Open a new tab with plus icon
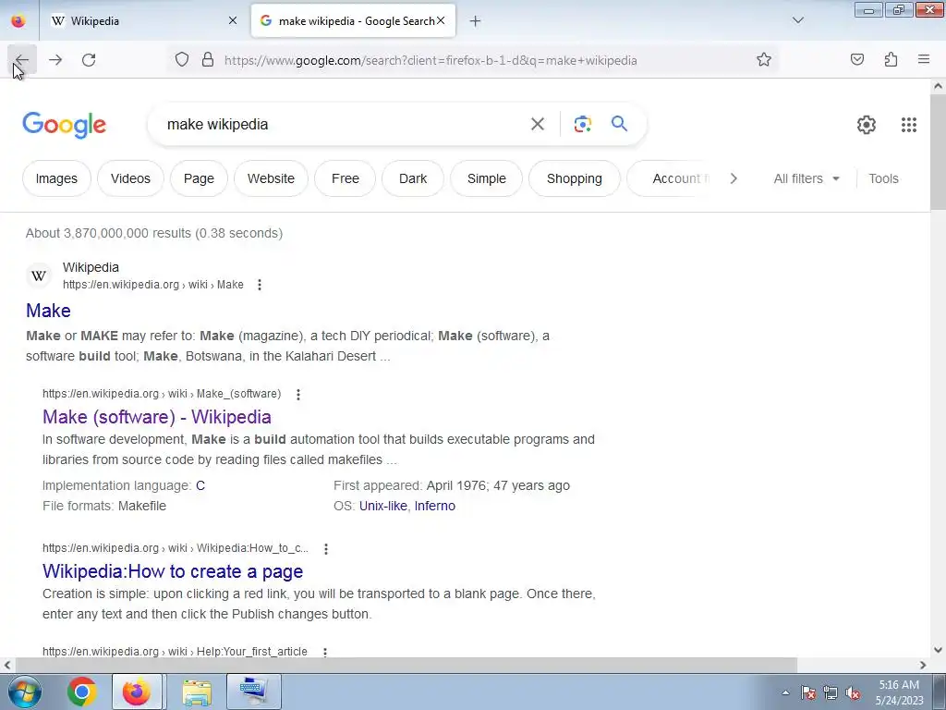946x710 pixels. click(476, 21)
